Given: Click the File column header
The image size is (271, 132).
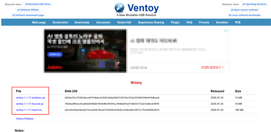Looking at the screenshot, I should tap(19, 91).
